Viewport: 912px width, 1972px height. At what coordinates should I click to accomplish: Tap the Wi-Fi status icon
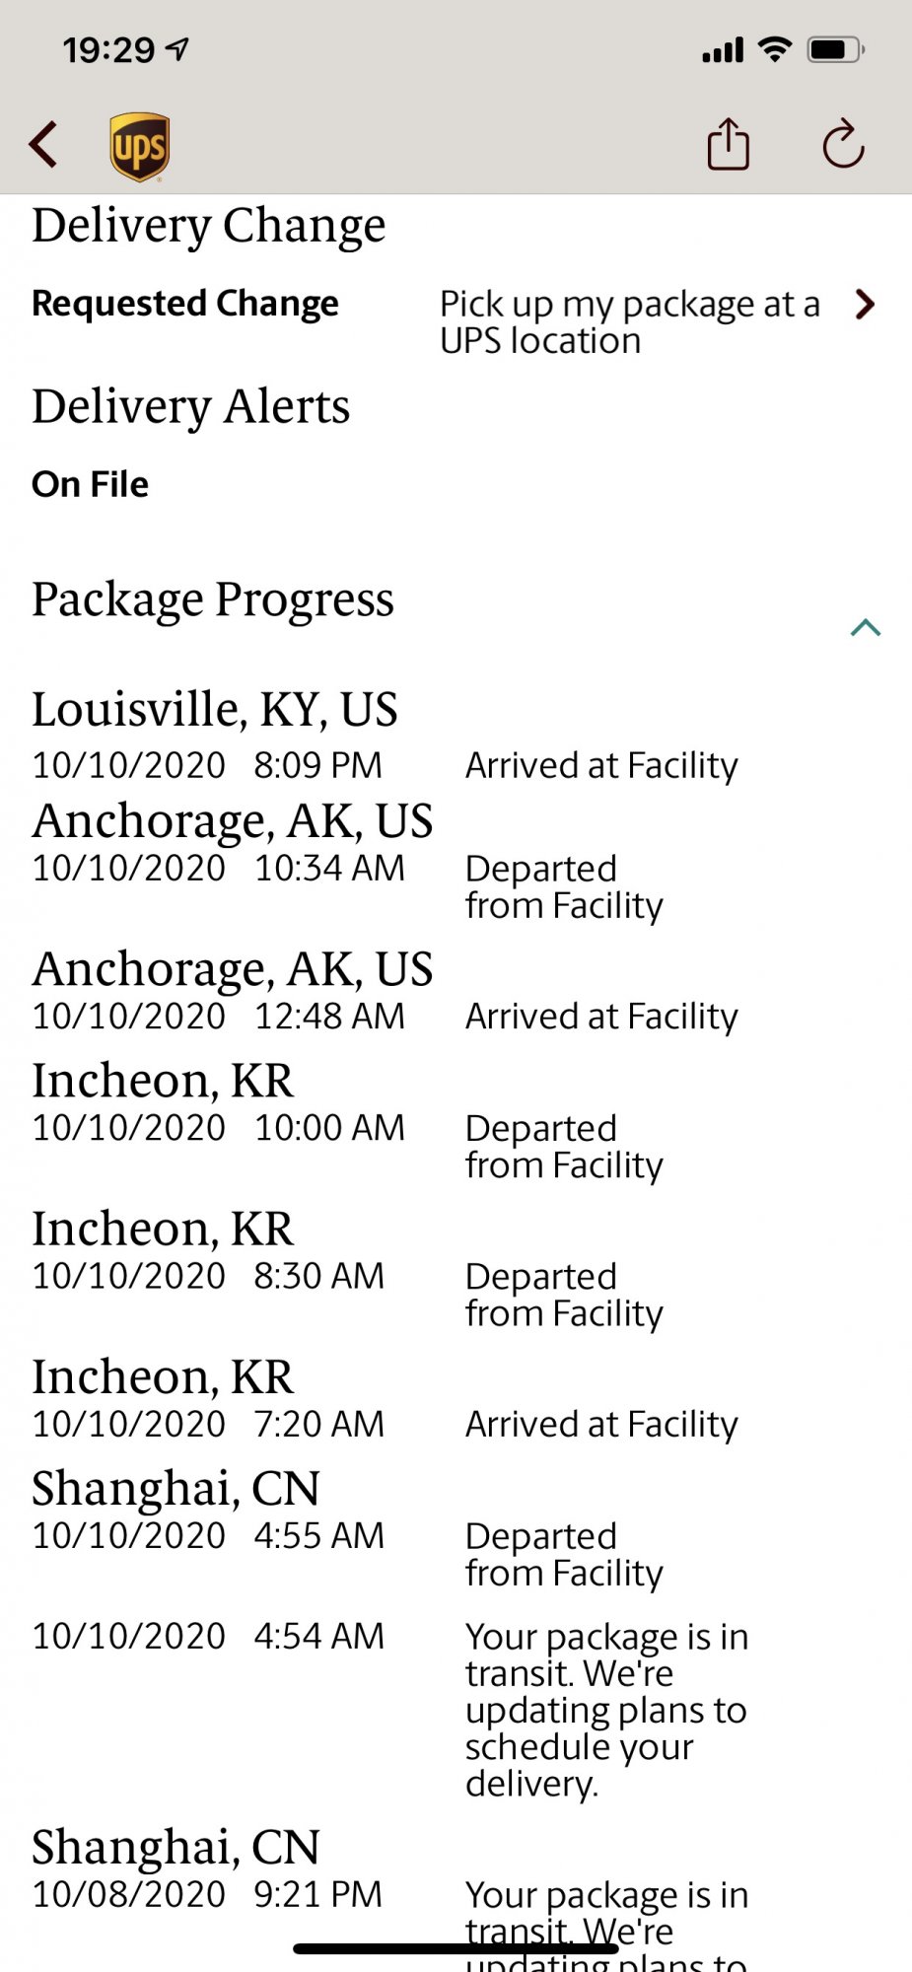pyautogui.click(x=775, y=49)
